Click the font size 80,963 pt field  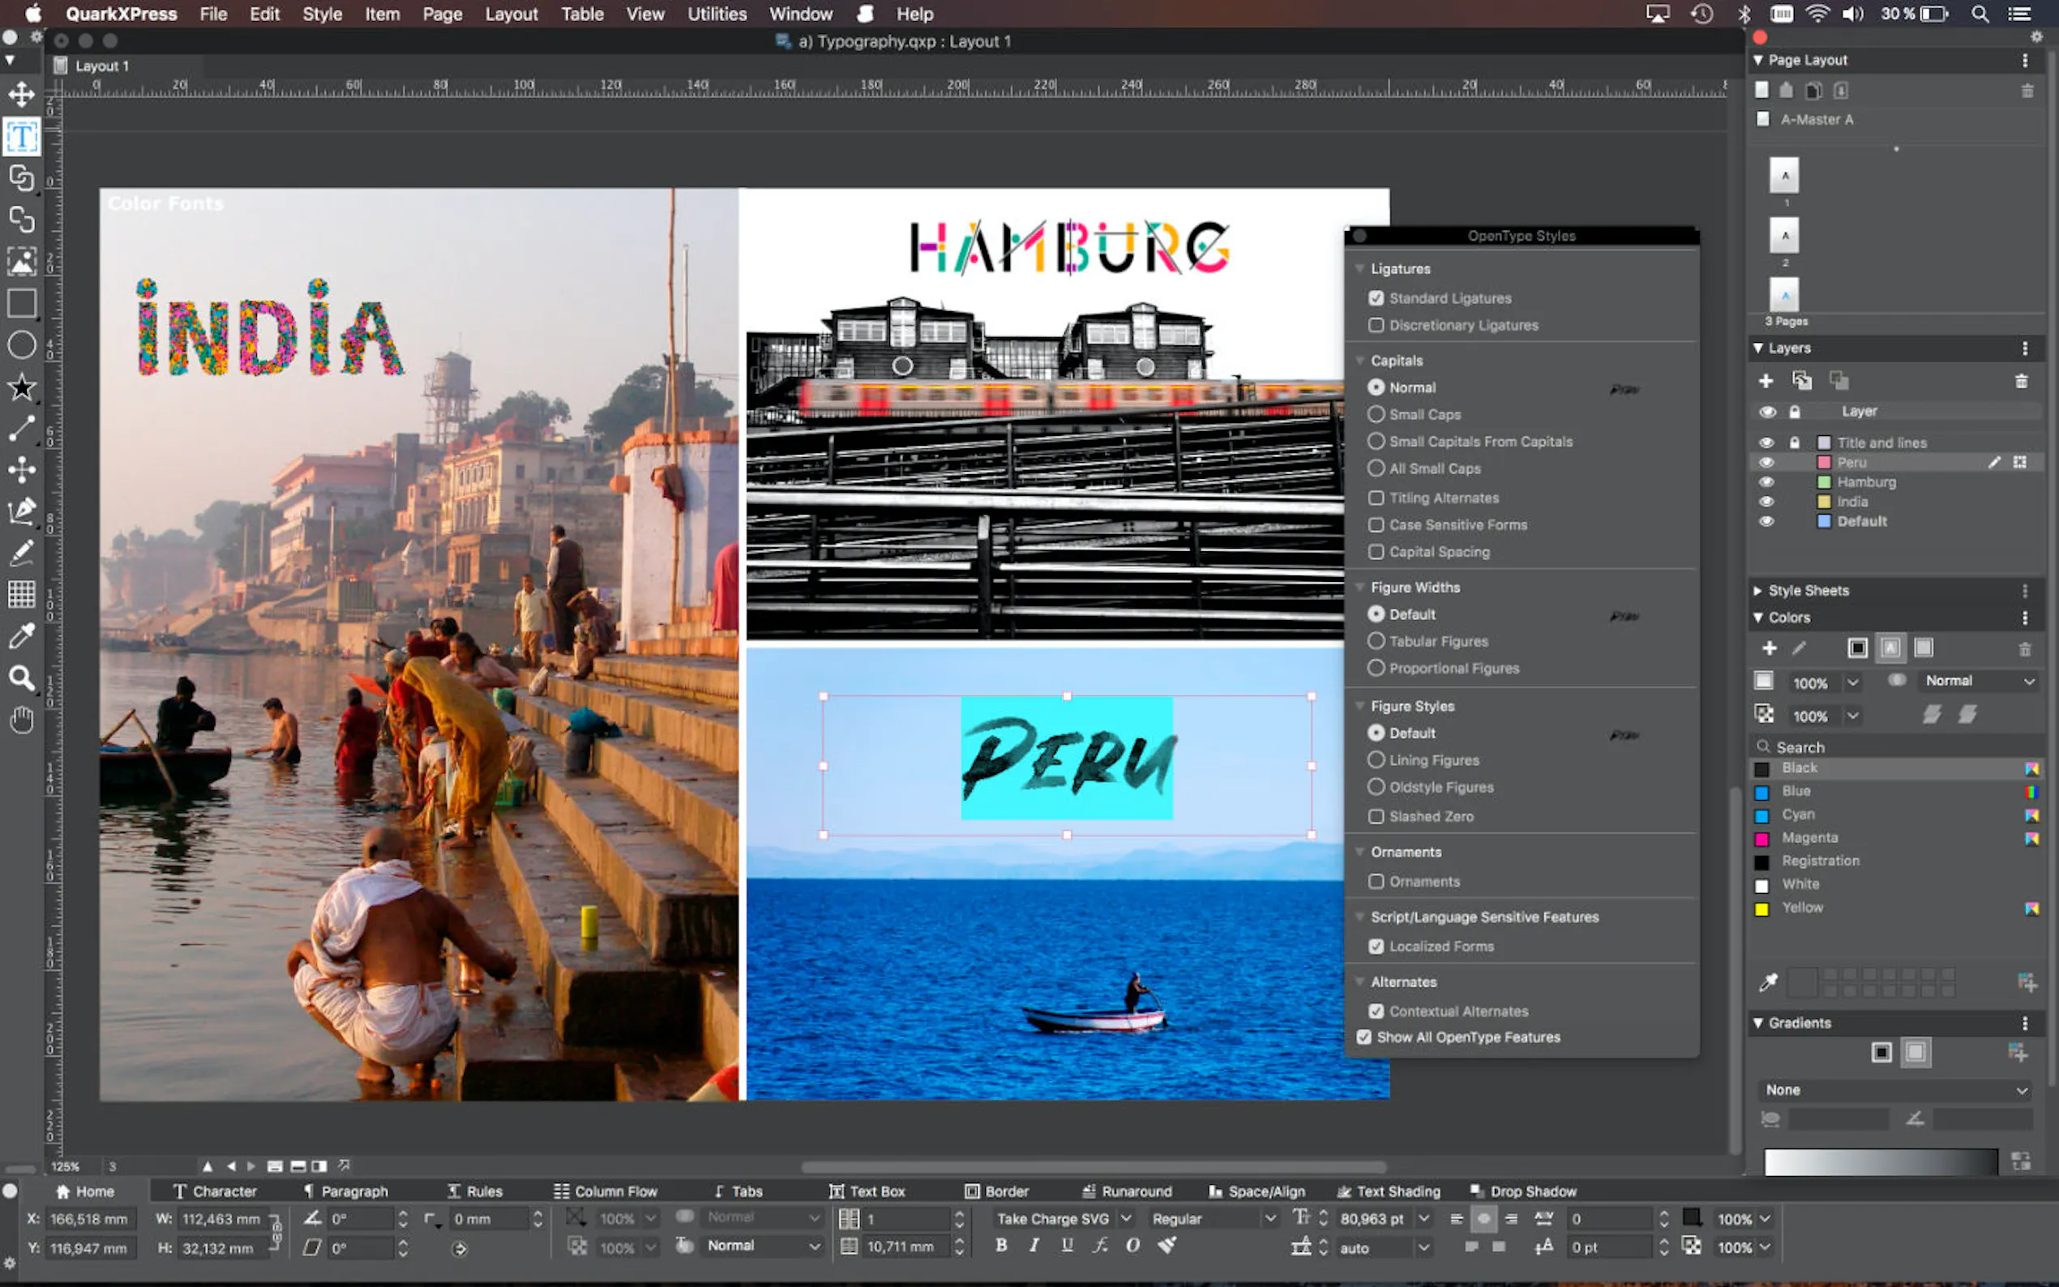pyautogui.click(x=1372, y=1219)
